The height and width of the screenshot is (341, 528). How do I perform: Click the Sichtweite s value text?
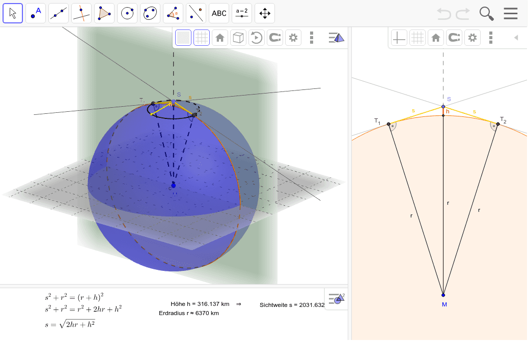point(292,305)
